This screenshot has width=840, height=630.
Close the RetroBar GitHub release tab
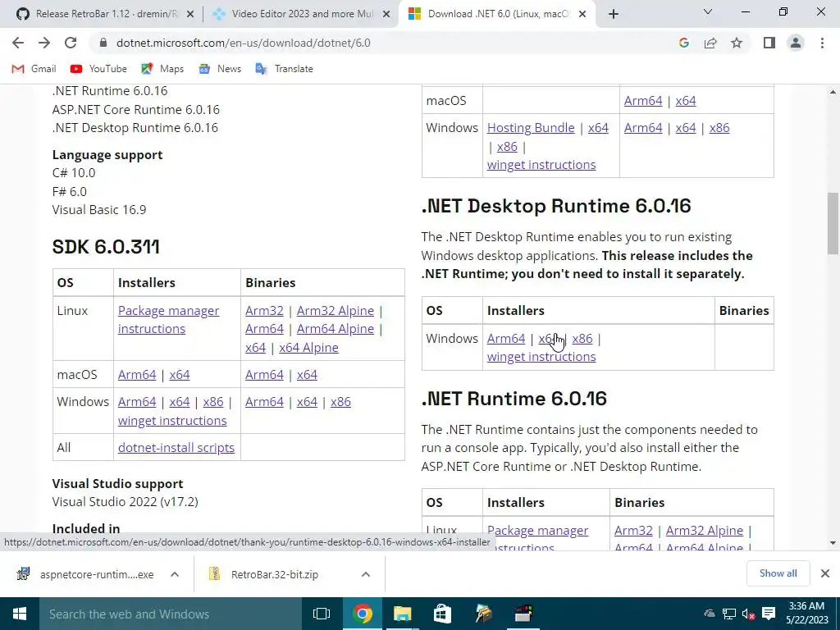click(189, 15)
